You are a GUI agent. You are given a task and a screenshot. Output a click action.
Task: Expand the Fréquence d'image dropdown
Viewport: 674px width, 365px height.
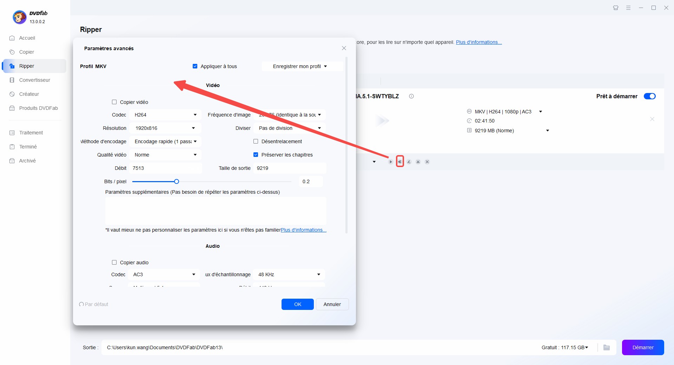290,115
